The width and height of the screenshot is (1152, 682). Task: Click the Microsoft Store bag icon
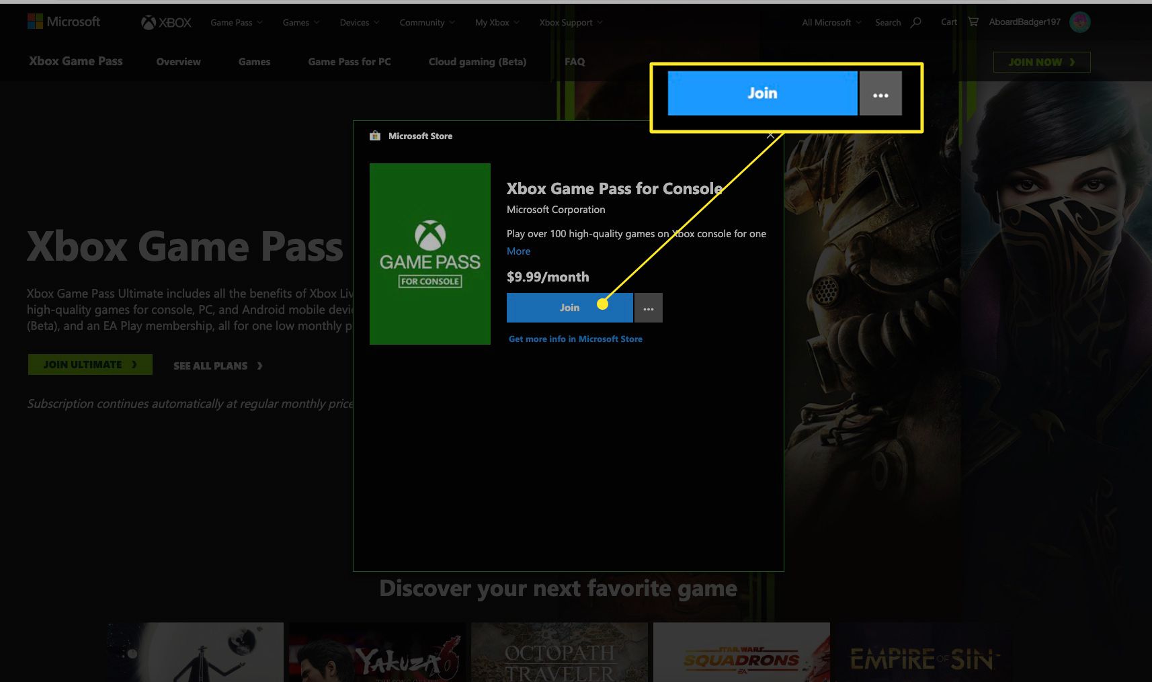click(375, 136)
